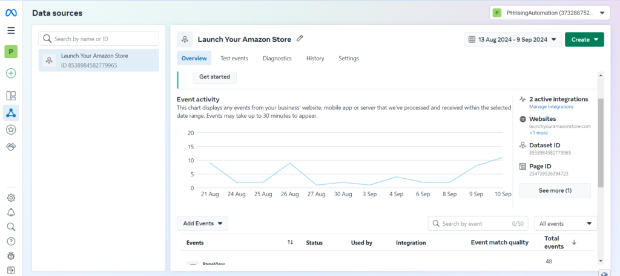The image size is (620, 276).
Task: Open the help question mark icon
Action: (x=11, y=242)
